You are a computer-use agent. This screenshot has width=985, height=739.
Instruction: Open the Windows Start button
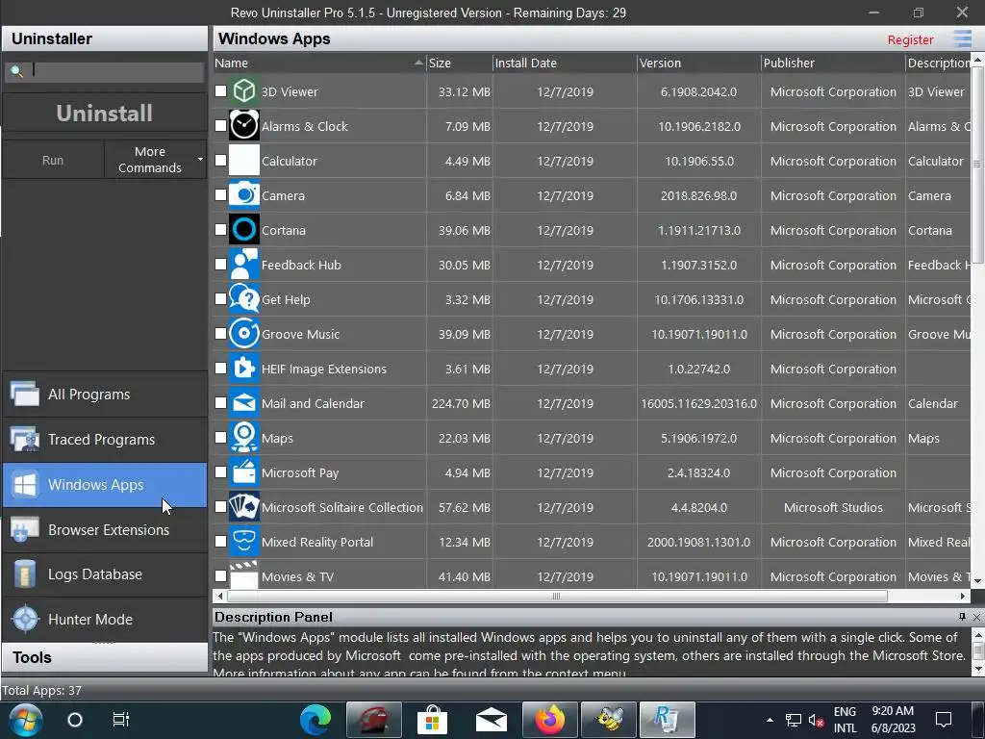[x=24, y=720]
